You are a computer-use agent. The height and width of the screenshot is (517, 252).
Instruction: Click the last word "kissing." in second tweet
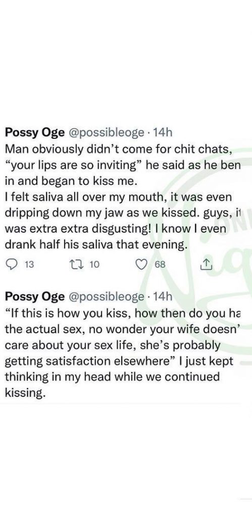(x=25, y=393)
